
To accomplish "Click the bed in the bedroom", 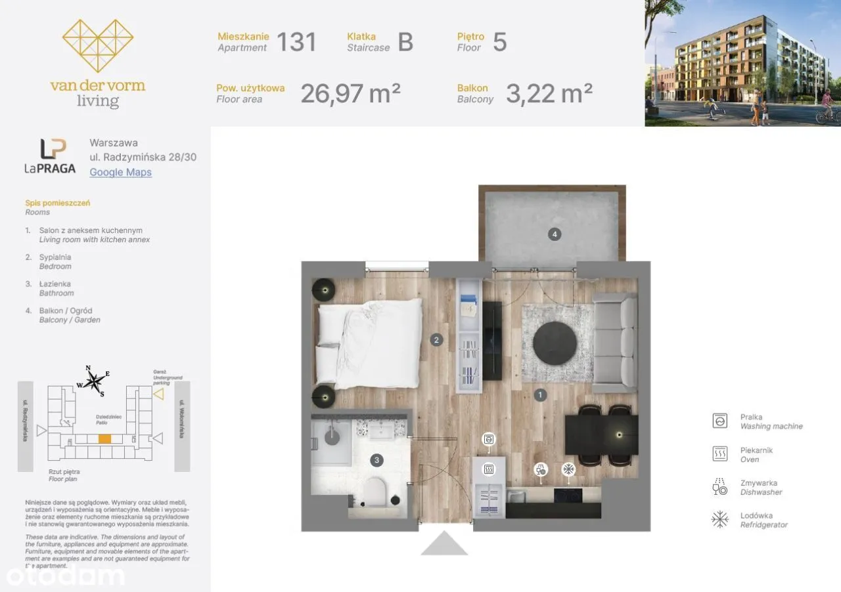I will [369, 343].
